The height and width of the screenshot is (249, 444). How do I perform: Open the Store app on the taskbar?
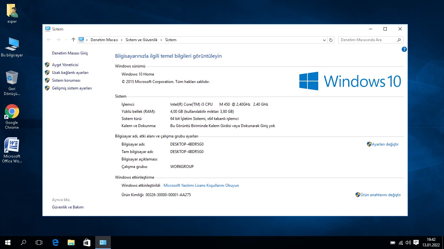click(87, 242)
